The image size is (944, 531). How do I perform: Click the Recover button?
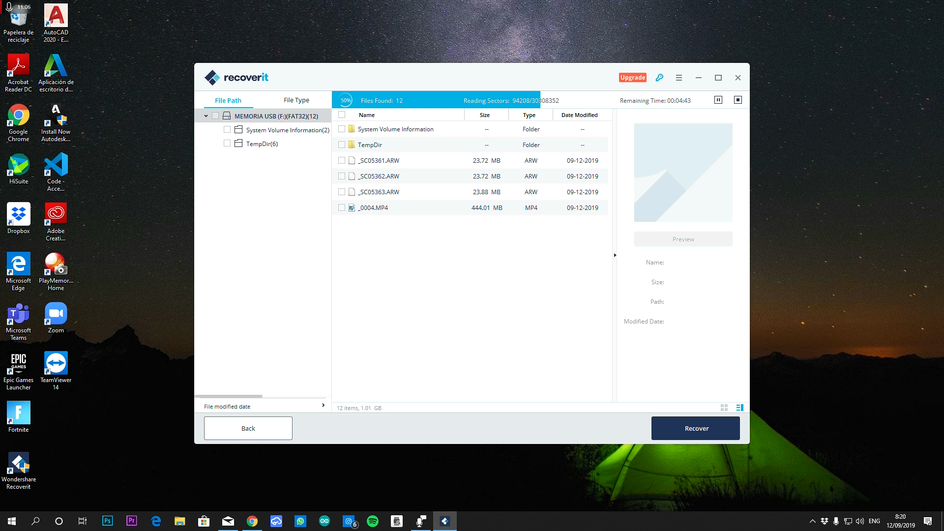pos(696,428)
